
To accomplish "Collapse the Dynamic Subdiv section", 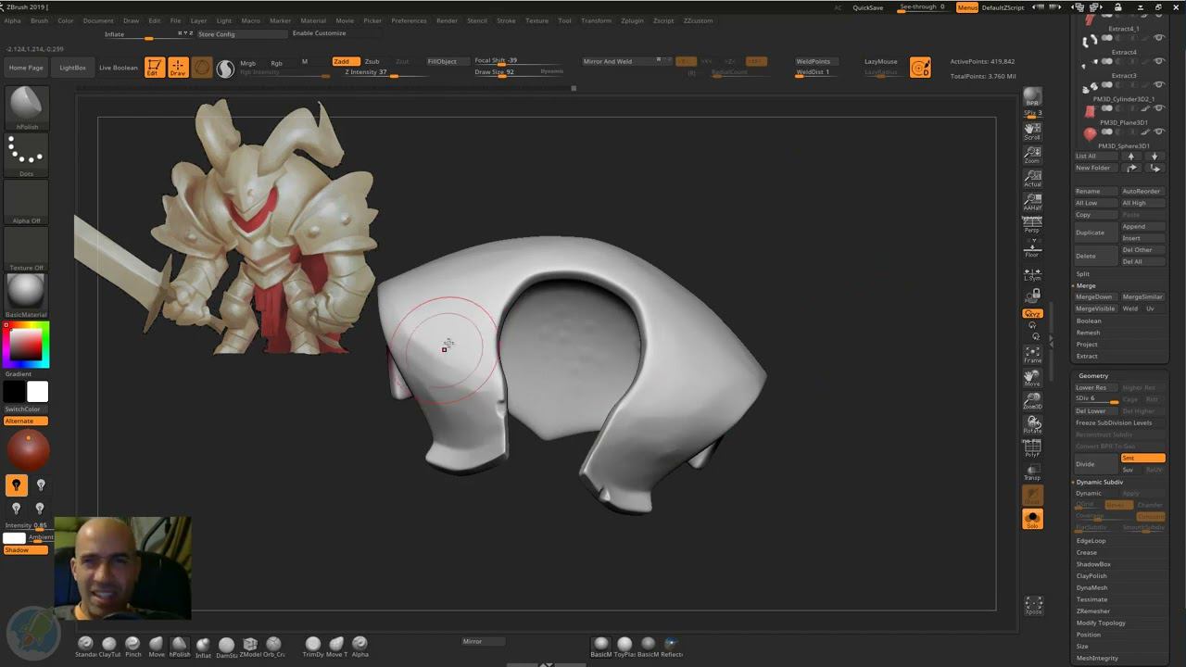I will pyautogui.click(x=1100, y=482).
